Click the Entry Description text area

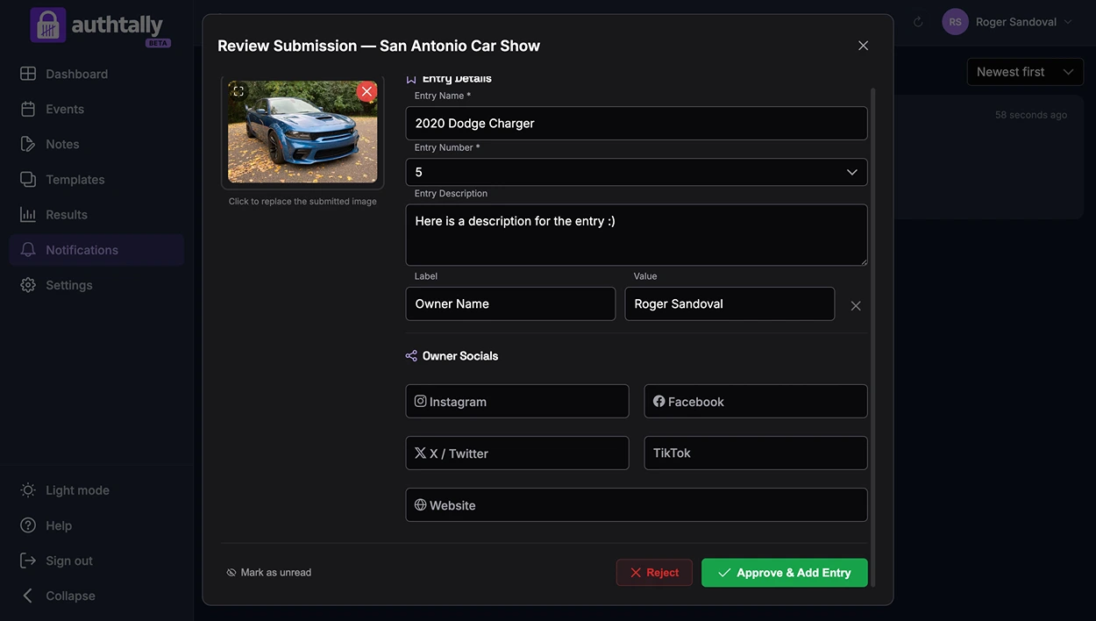[637, 235]
